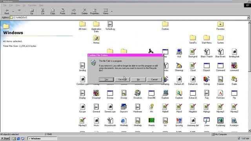Image resolution: width=251 pixels, height=141 pixels.
Task: Open the View menu
Action: click(x=18, y=5)
